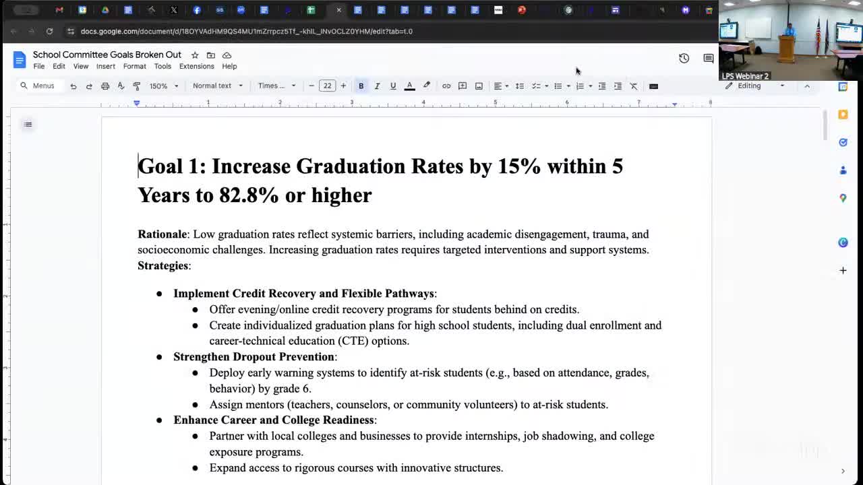Click the Clear formatting icon
The height and width of the screenshot is (485, 863).
634,86
